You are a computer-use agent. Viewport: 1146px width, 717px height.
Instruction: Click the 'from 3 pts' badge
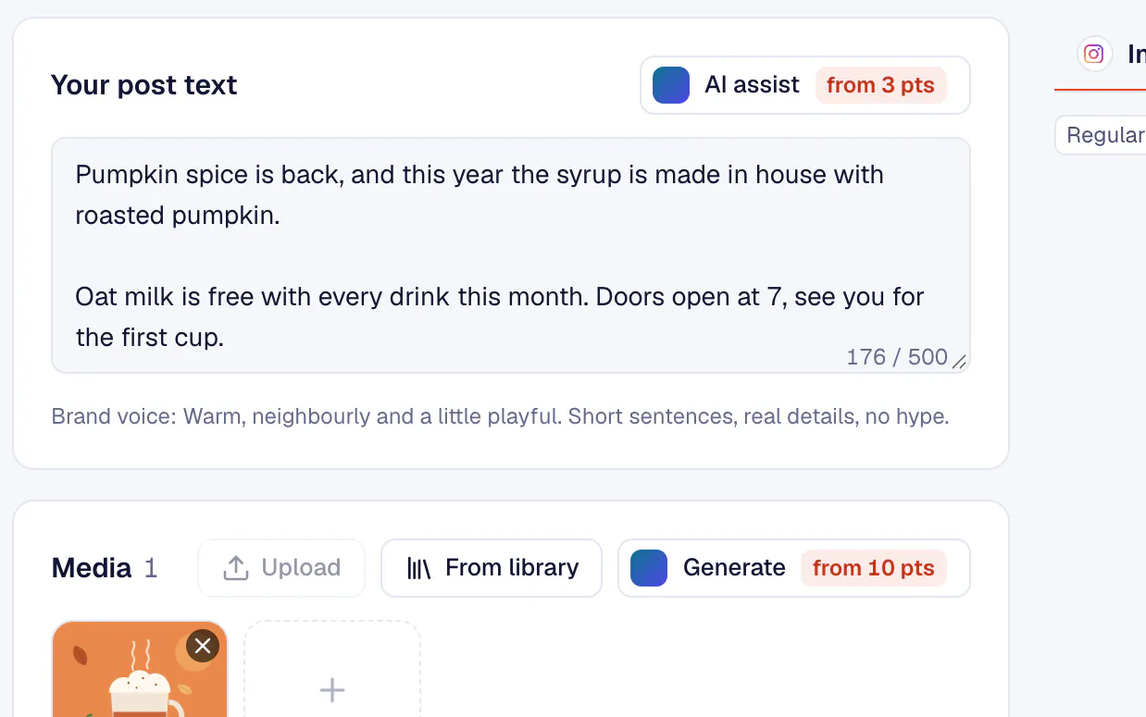880,85
